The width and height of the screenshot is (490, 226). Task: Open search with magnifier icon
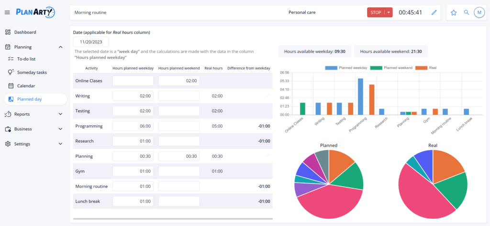[467, 12]
